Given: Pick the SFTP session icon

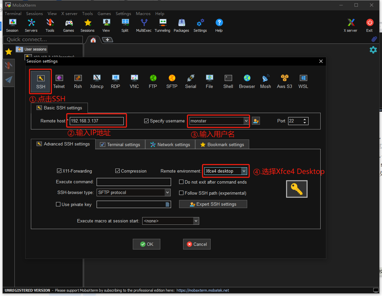Looking at the screenshot, I should click(172, 82).
